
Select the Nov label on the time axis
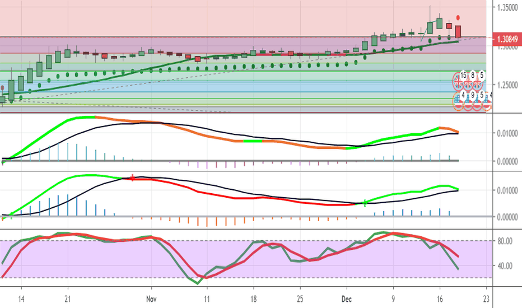pyautogui.click(x=151, y=299)
